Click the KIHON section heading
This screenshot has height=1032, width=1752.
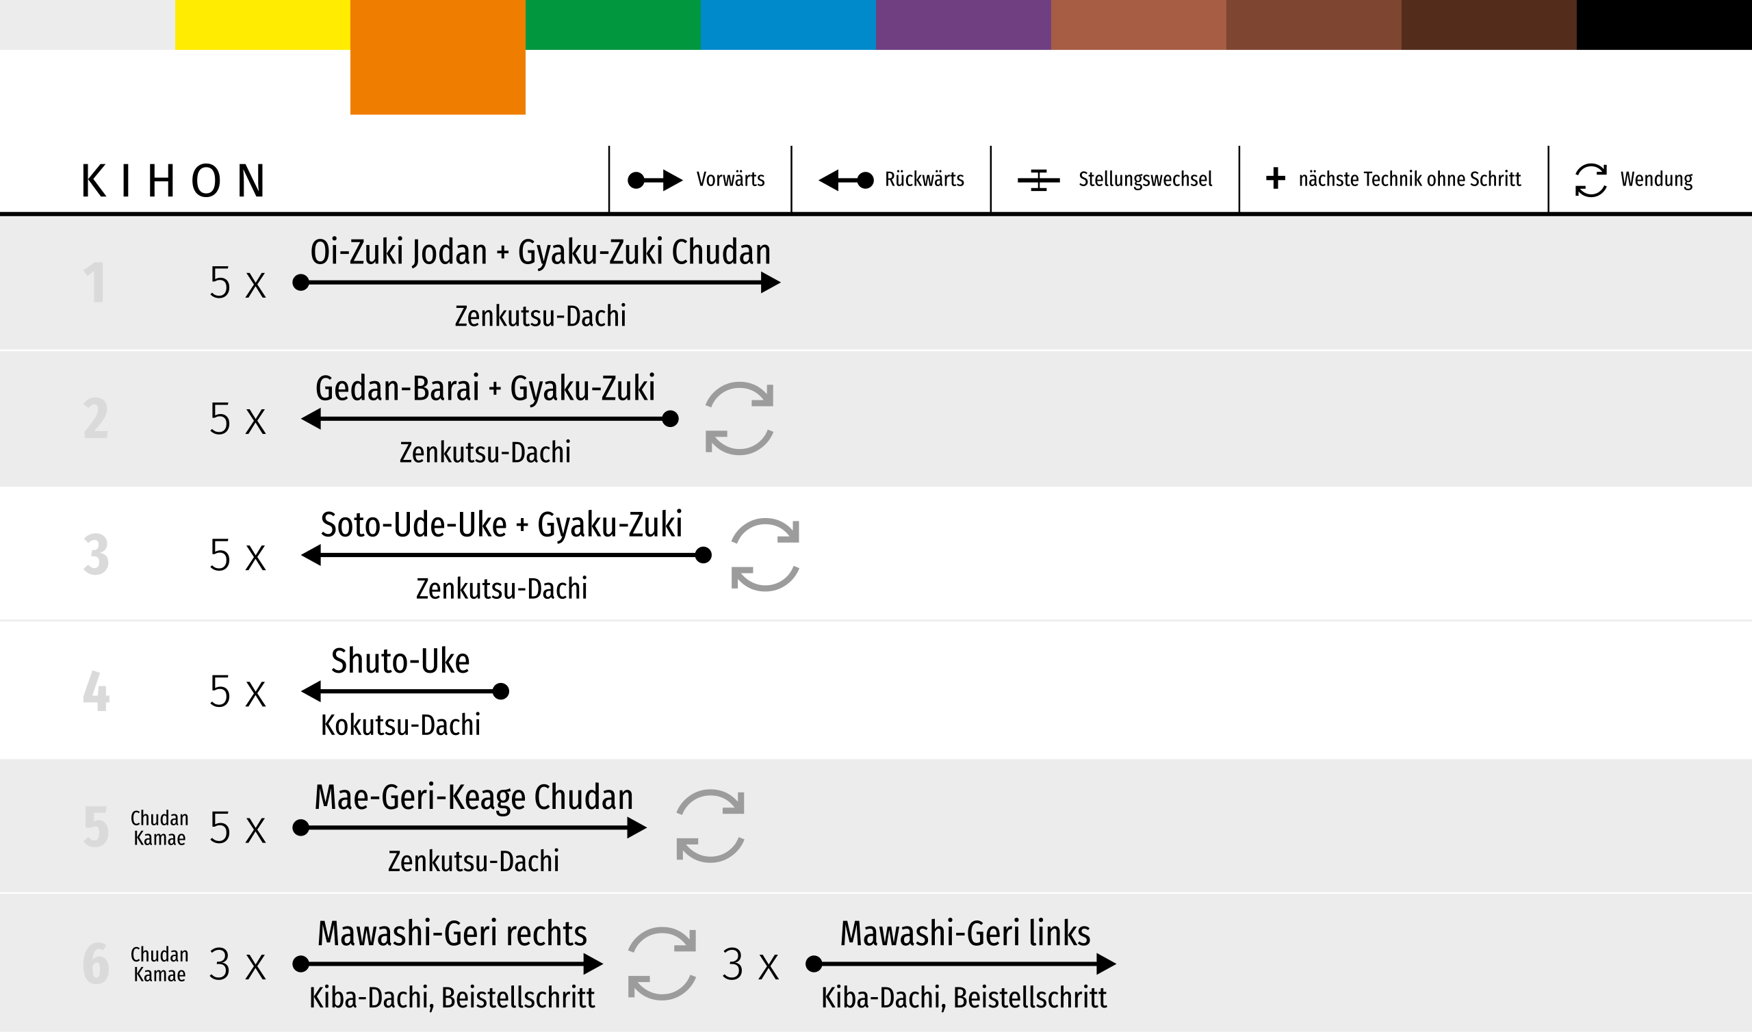click(x=174, y=181)
